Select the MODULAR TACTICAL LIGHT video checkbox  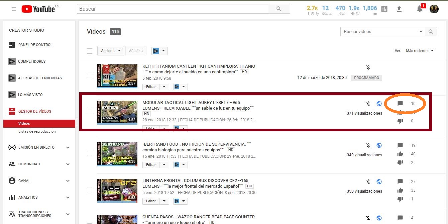[90, 112]
